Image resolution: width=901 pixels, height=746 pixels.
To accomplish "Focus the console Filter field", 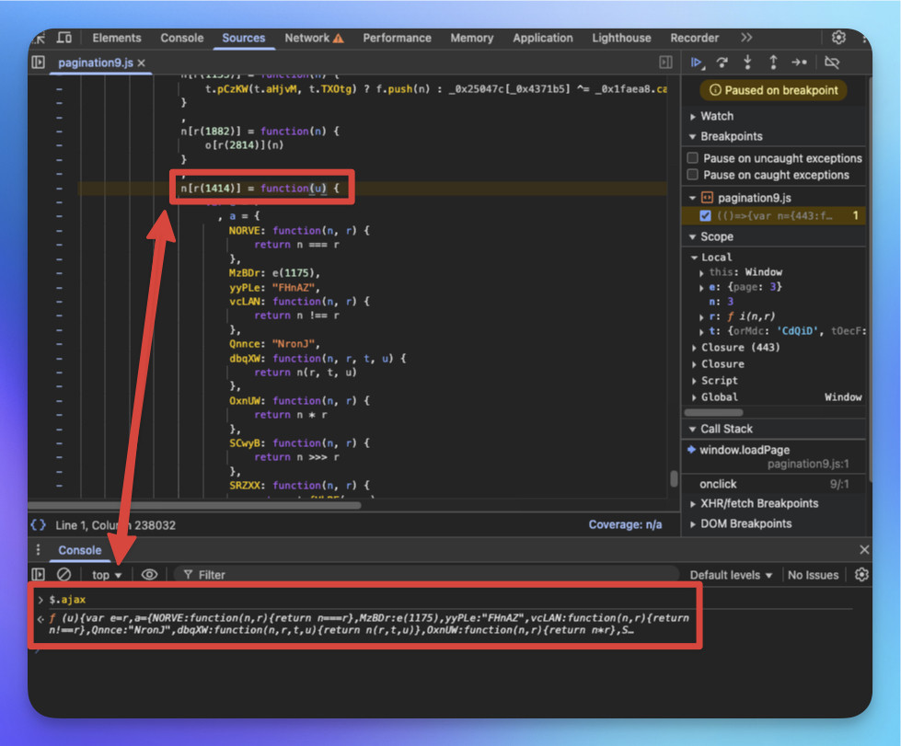I will click(x=426, y=575).
